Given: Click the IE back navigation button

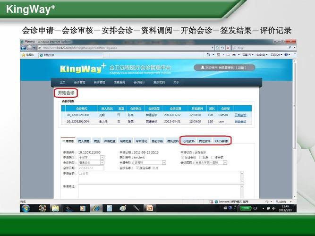Looking at the screenshot, I should [x=23, y=48].
